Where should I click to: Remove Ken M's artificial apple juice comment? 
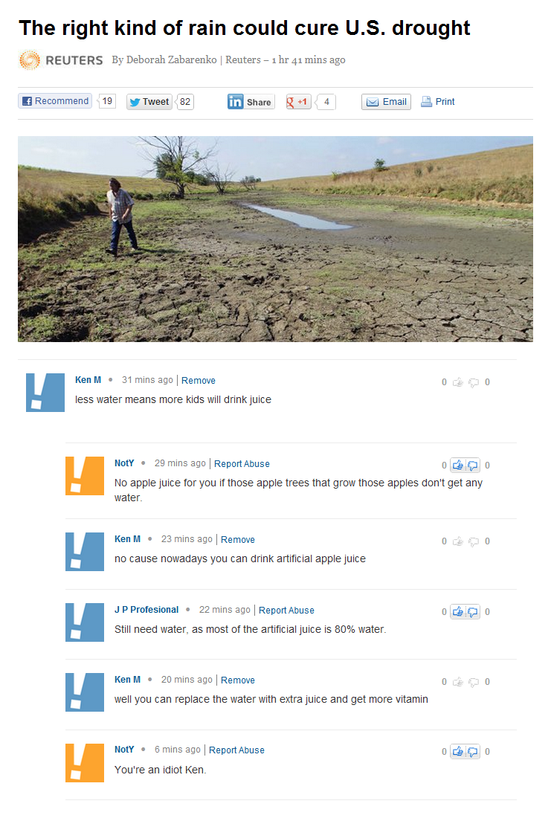[x=238, y=540]
